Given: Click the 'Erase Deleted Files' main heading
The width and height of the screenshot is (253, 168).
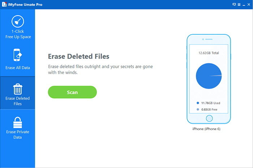Looking at the screenshot, I should tap(78, 56).
